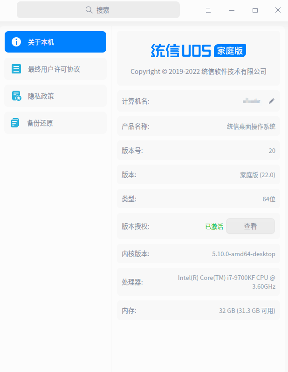The width and height of the screenshot is (288, 372).
Task: Open the 隐私政策 page
Action: point(55,96)
